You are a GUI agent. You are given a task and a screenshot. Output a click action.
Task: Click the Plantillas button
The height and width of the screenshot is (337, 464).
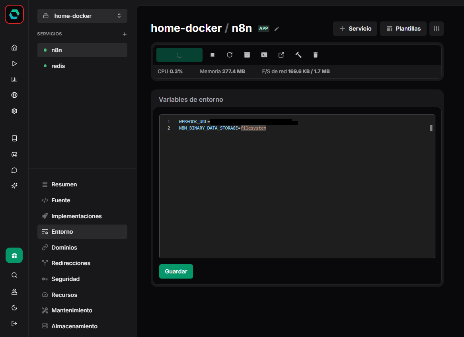pos(404,29)
